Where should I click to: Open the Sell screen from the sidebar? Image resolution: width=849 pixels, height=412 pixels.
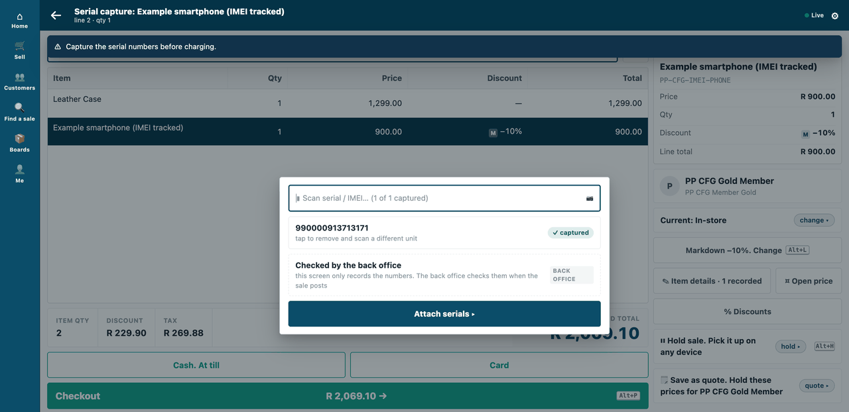click(20, 51)
